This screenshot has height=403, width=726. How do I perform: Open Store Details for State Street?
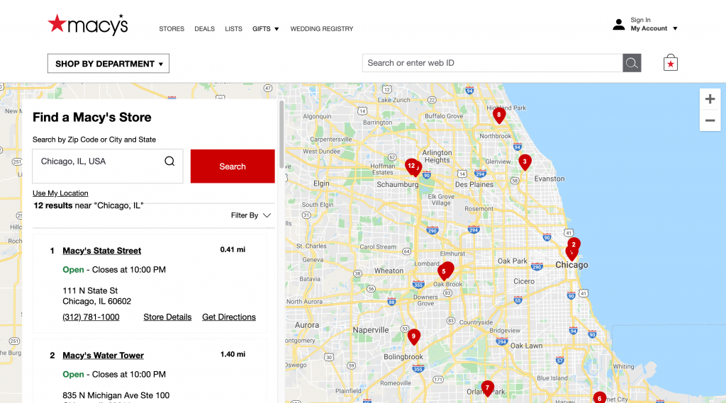pyautogui.click(x=167, y=317)
